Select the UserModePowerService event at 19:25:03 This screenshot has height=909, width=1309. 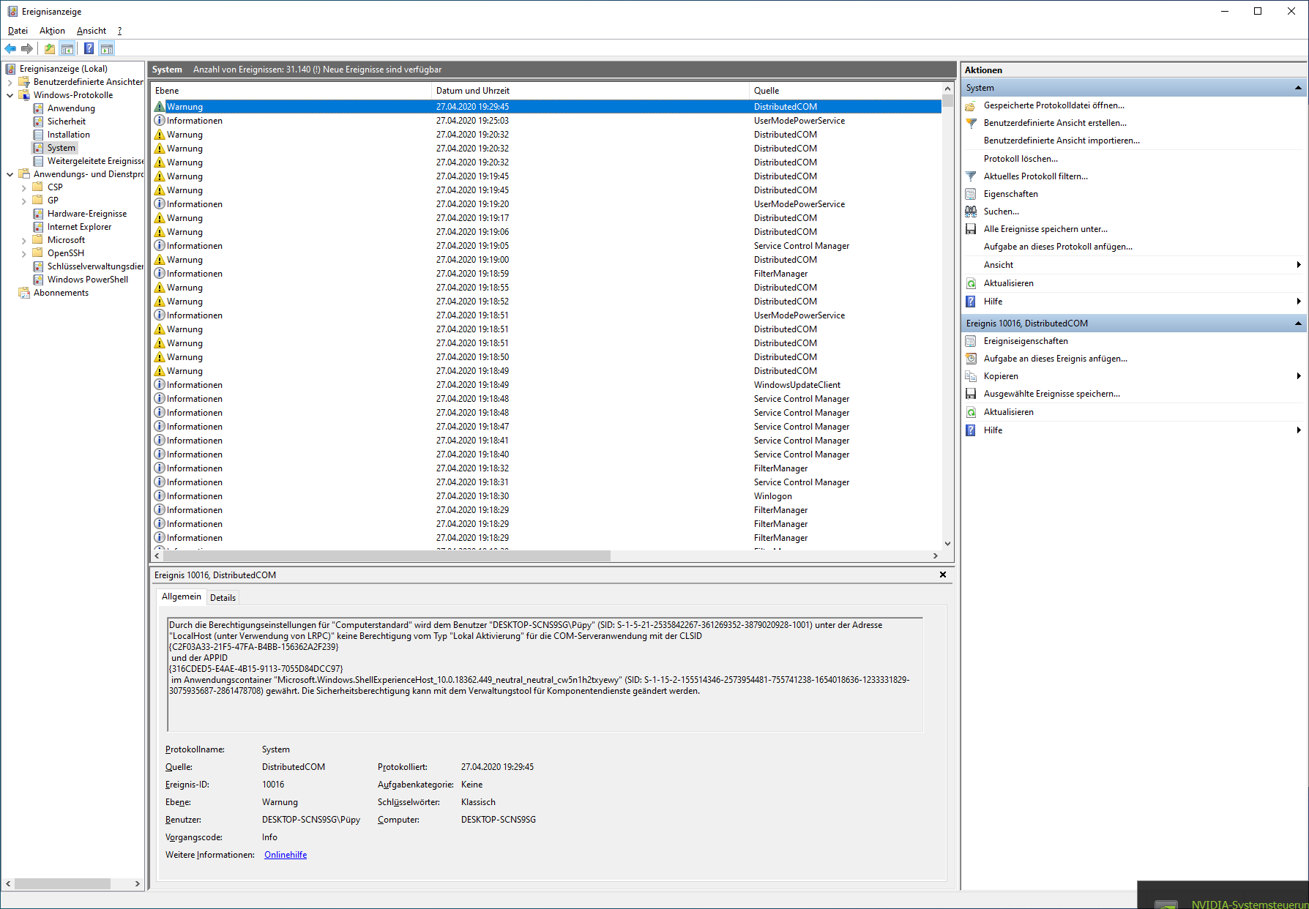[x=546, y=121]
